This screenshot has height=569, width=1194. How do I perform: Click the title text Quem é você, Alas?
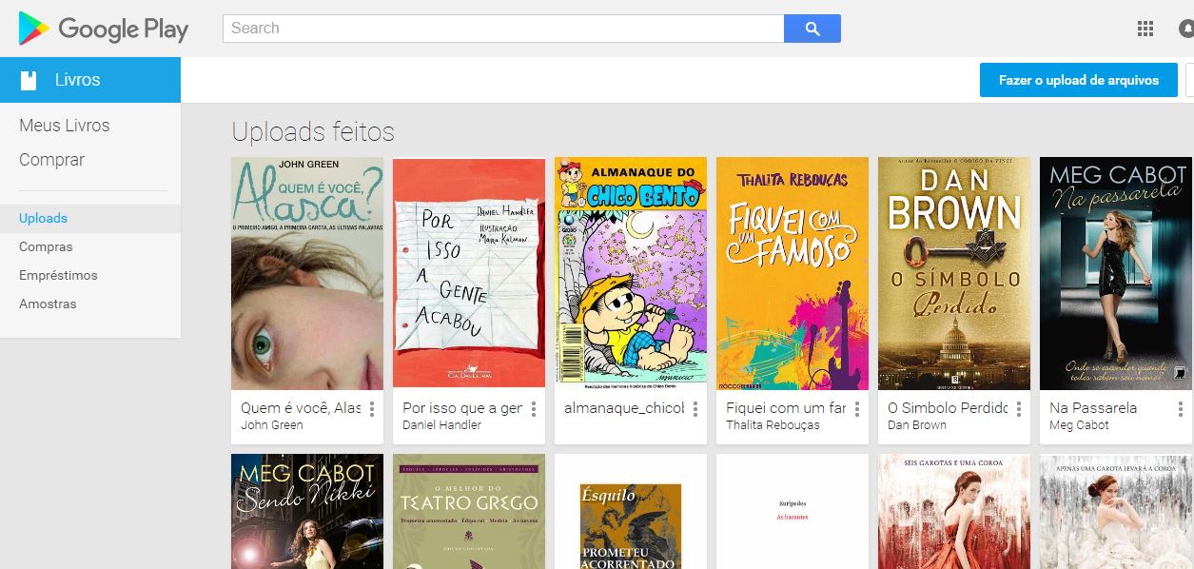[301, 408]
